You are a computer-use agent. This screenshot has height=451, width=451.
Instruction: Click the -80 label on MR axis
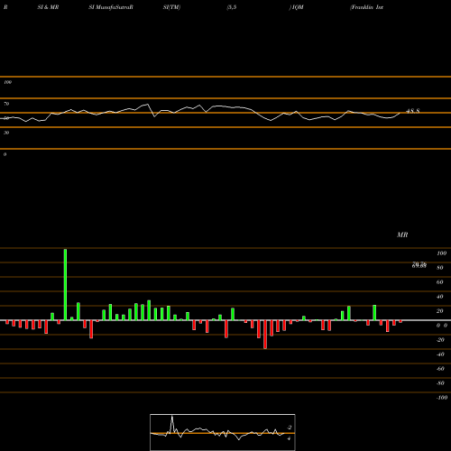point(440,383)
